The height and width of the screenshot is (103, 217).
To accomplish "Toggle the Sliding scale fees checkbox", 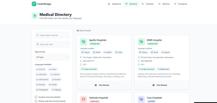I will [36, 101].
